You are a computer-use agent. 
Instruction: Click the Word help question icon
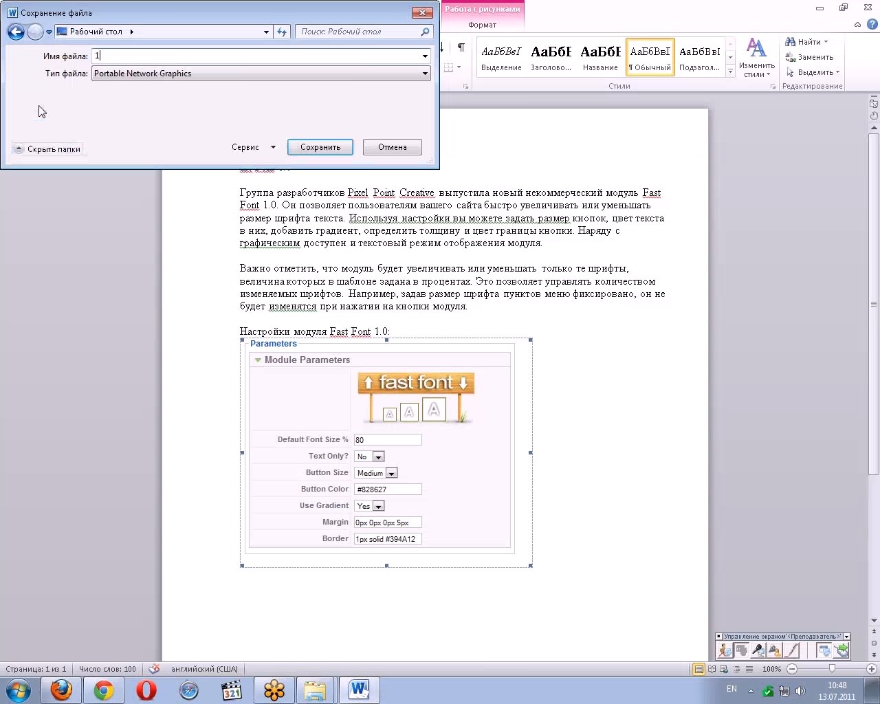(x=872, y=24)
